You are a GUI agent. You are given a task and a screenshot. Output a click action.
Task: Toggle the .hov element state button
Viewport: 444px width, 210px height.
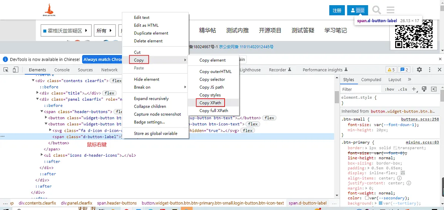click(390, 89)
